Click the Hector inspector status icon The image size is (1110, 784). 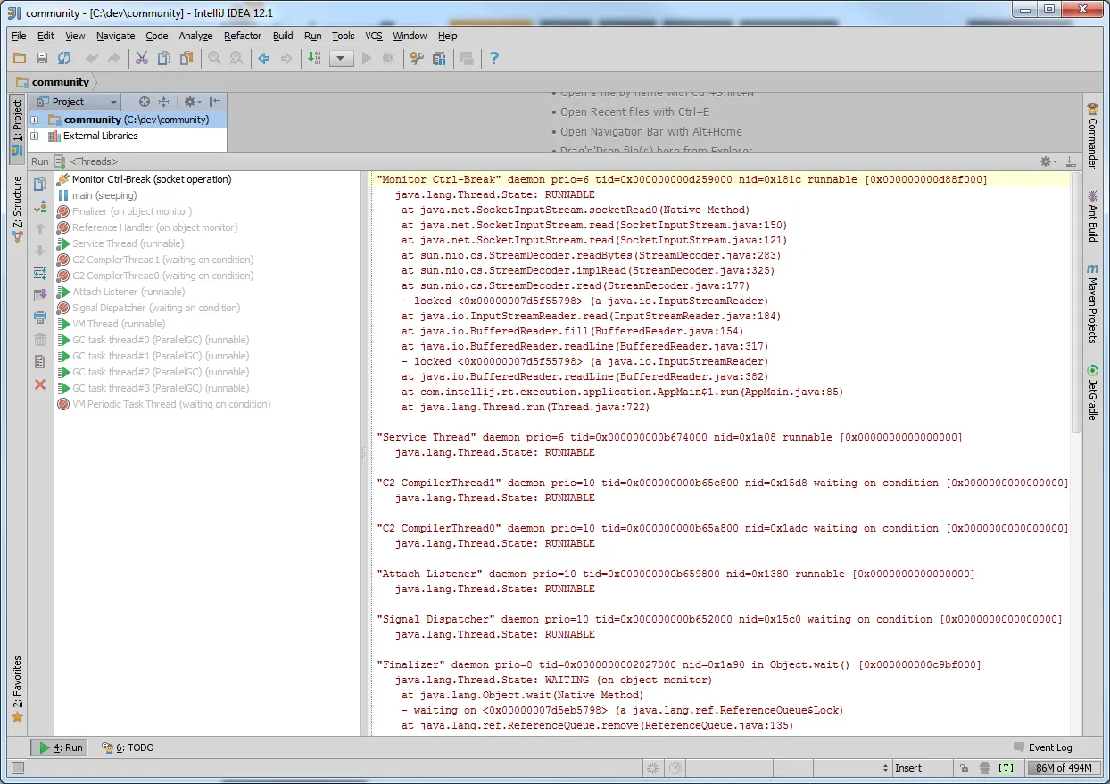click(x=984, y=768)
